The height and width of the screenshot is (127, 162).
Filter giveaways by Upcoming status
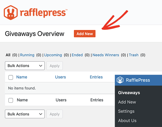click(x=53, y=55)
